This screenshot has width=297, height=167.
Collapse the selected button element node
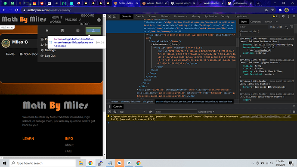pos(145,22)
